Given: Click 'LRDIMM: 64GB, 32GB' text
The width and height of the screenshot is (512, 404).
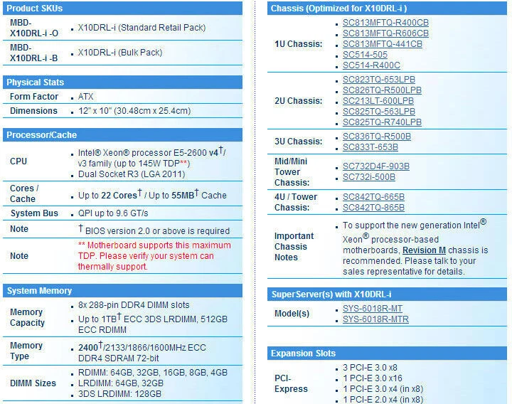Looking at the screenshot, I should 120,383.
